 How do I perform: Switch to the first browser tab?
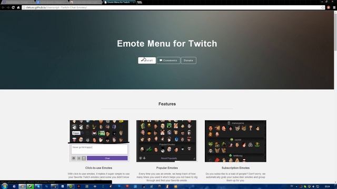tap(17, 2)
